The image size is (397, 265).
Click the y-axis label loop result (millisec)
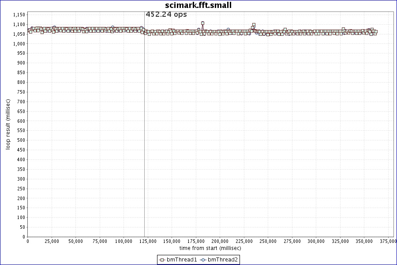(8, 125)
